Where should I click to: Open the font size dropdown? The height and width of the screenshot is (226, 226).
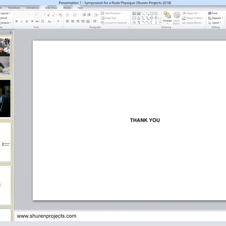point(44,15)
